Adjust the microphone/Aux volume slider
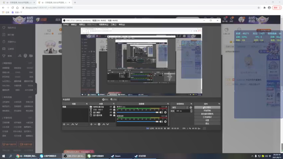Viewport: 283px width, 159px height. 138,112
